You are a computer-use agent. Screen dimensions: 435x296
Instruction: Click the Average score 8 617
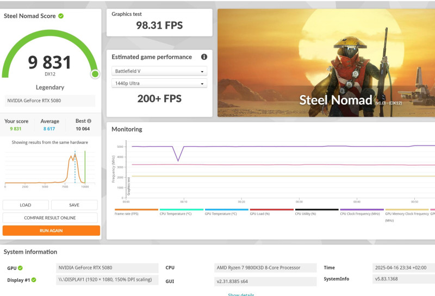(x=49, y=129)
